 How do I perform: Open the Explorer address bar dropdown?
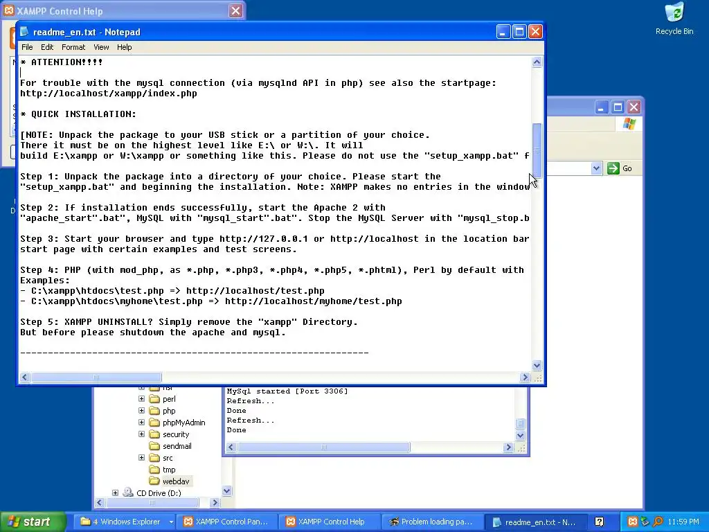click(x=596, y=168)
